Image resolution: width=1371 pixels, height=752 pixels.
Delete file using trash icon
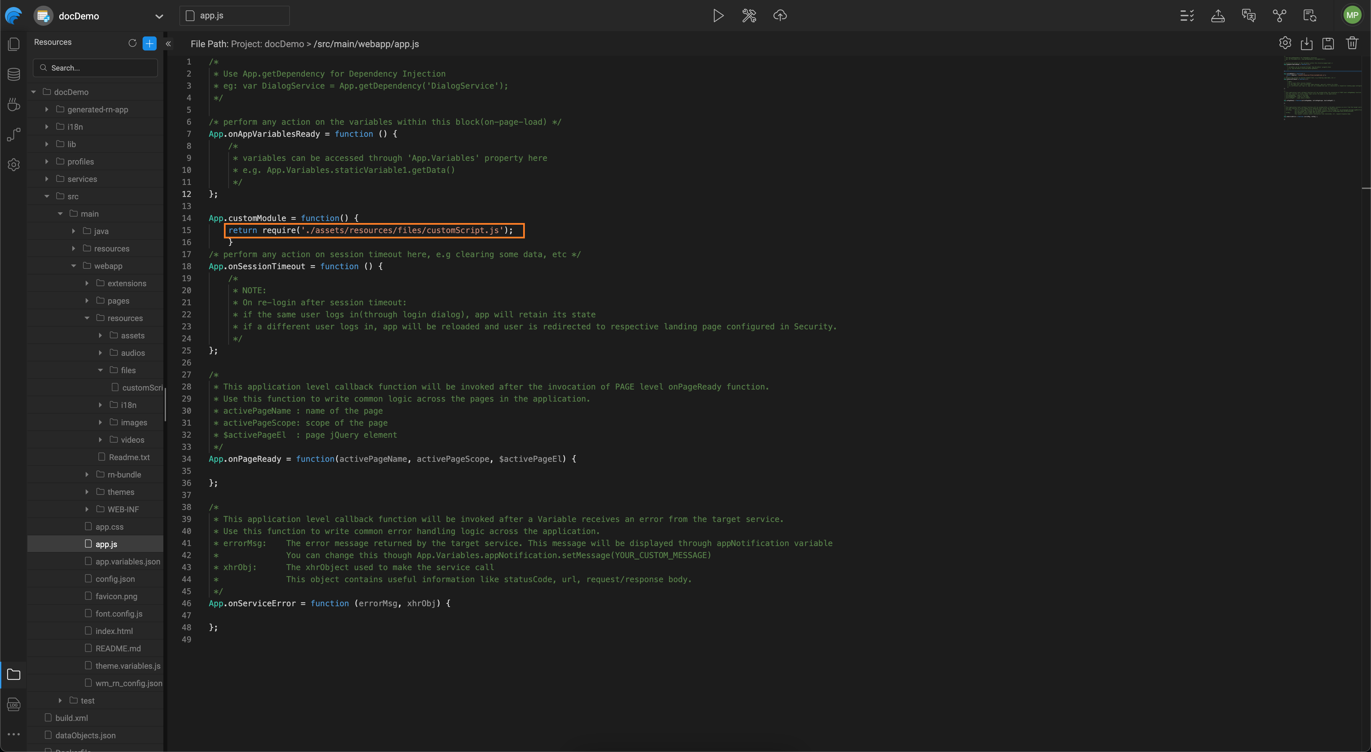(x=1352, y=43)
